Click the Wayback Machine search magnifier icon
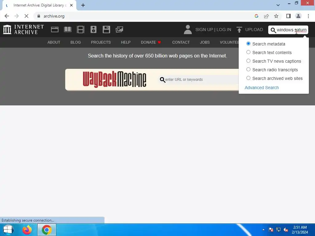This screenshot has width=315, height=236. pyautogui.click(x=162, y=80)
